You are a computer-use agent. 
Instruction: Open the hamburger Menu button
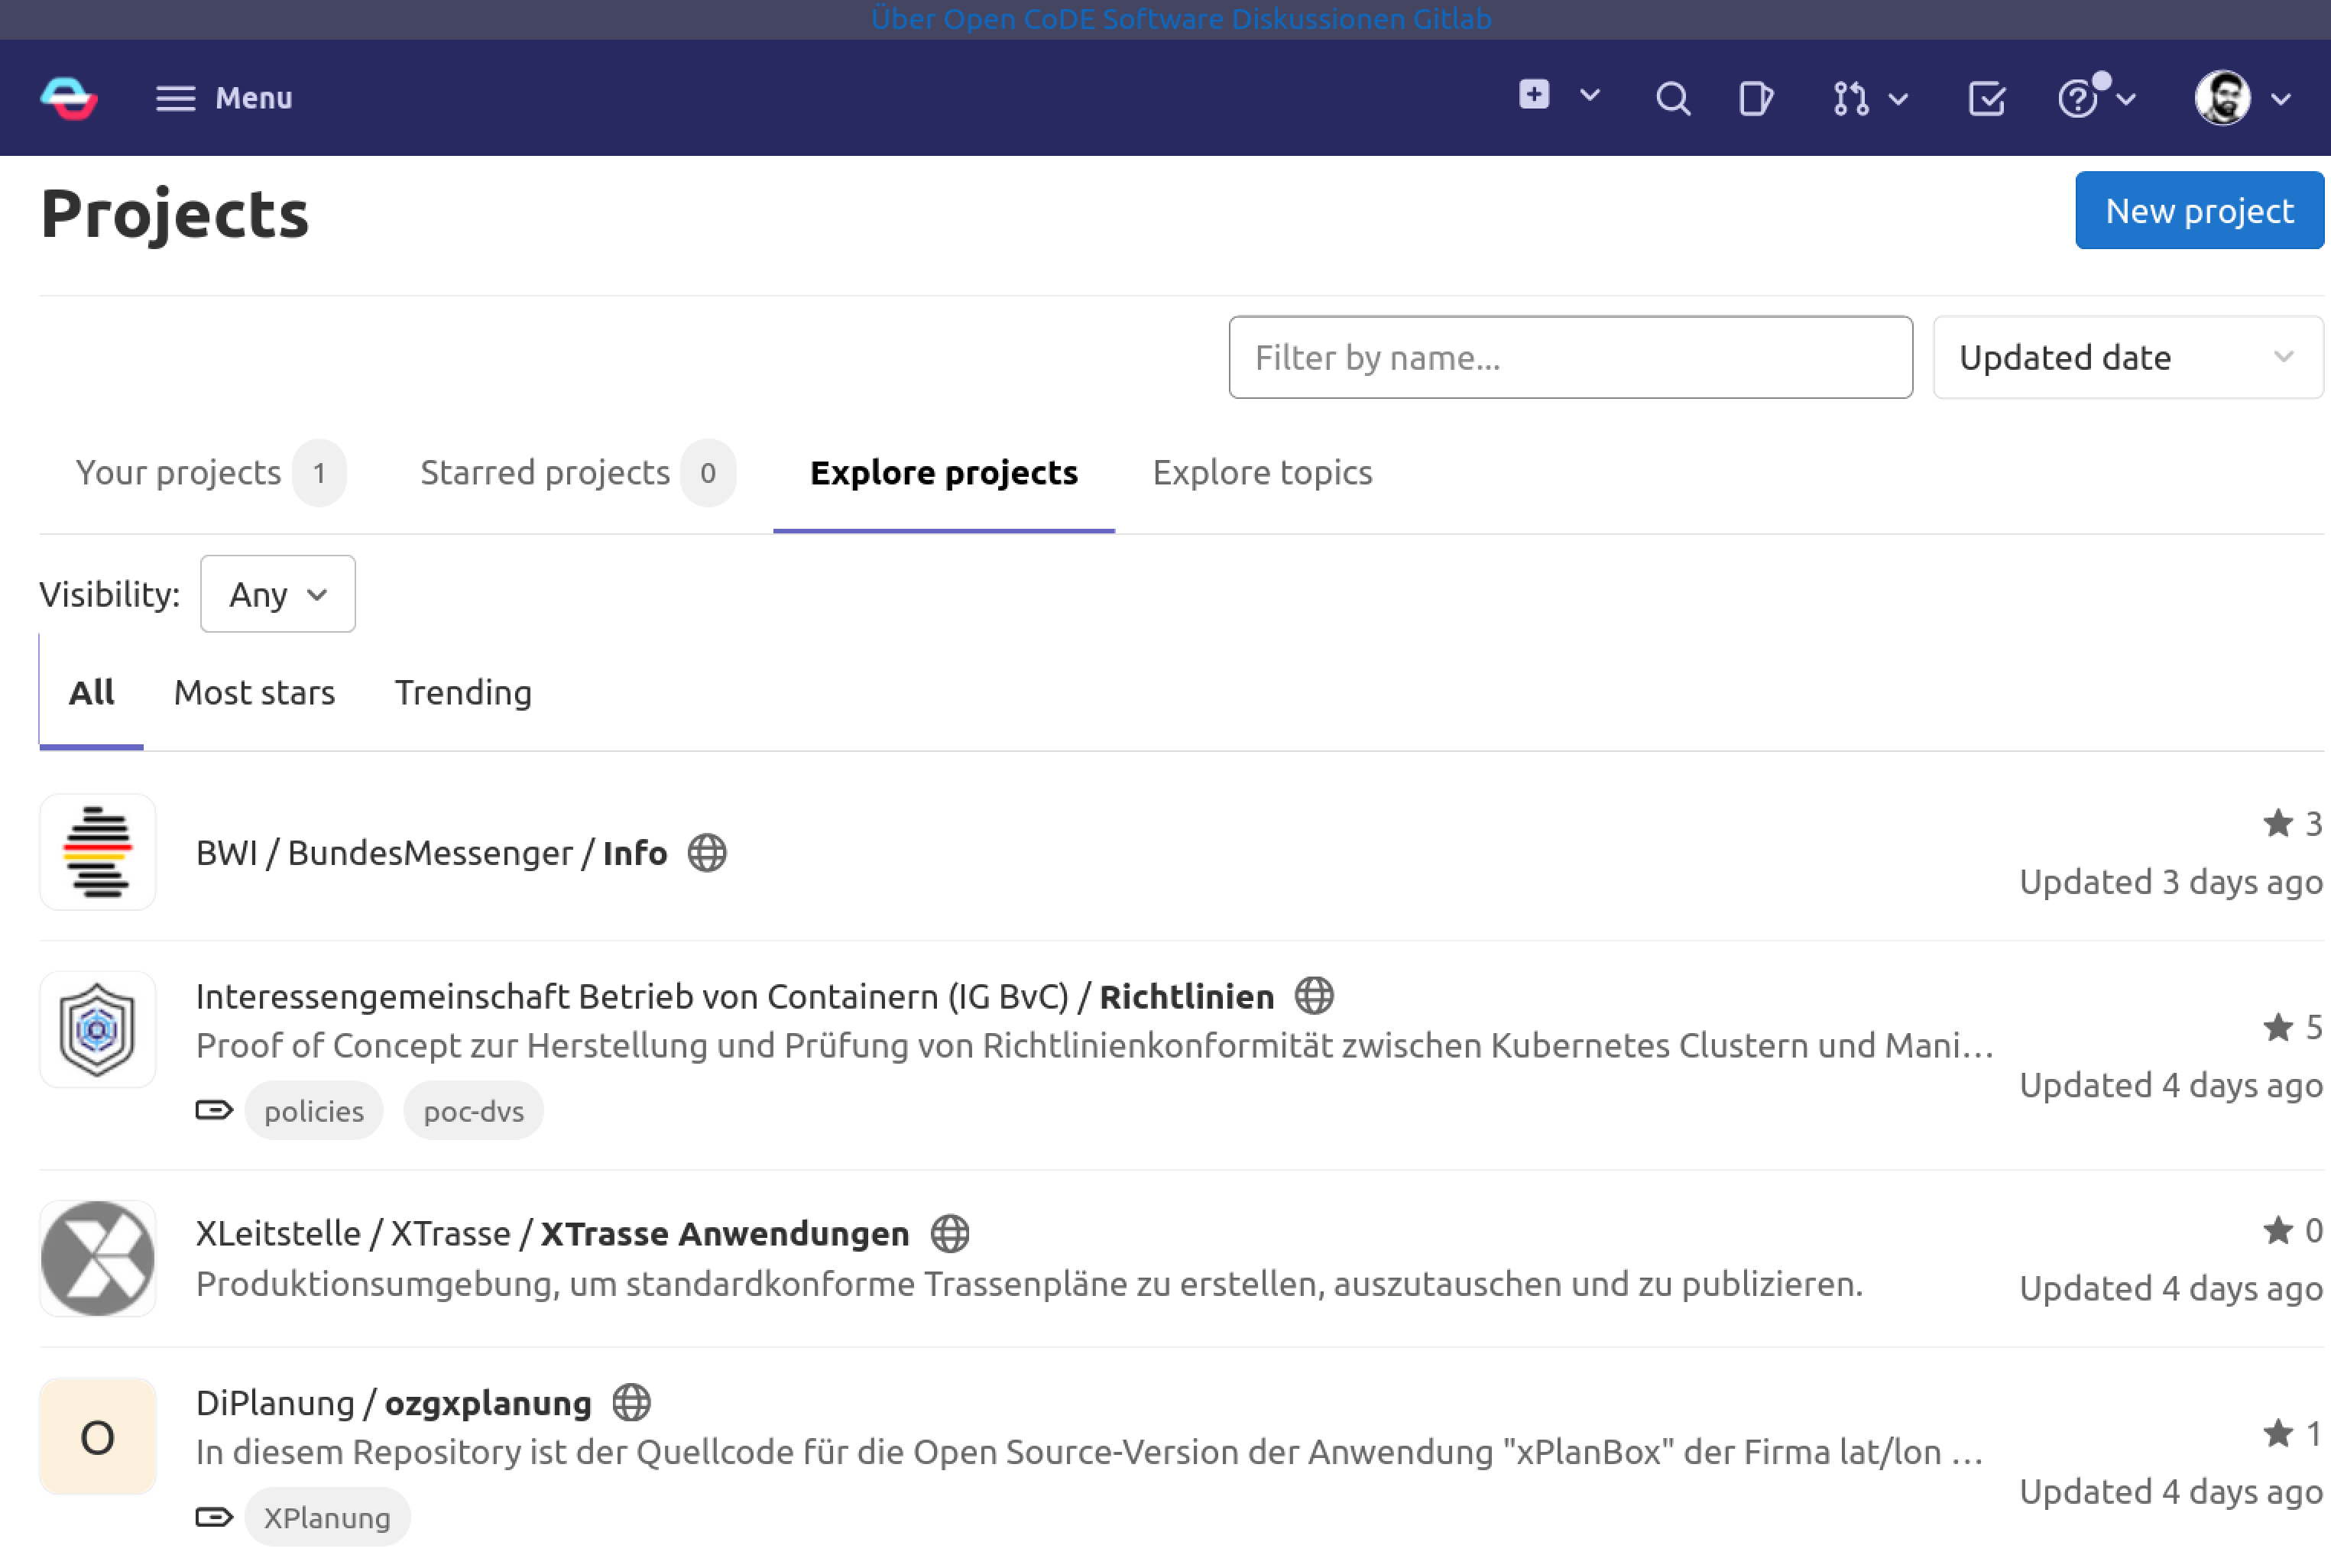click(224, 98)
